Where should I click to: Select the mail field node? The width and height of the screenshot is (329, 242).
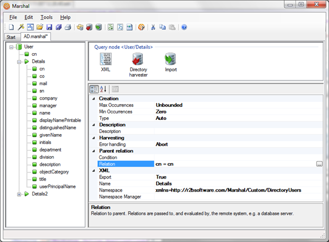coord(43,84)
